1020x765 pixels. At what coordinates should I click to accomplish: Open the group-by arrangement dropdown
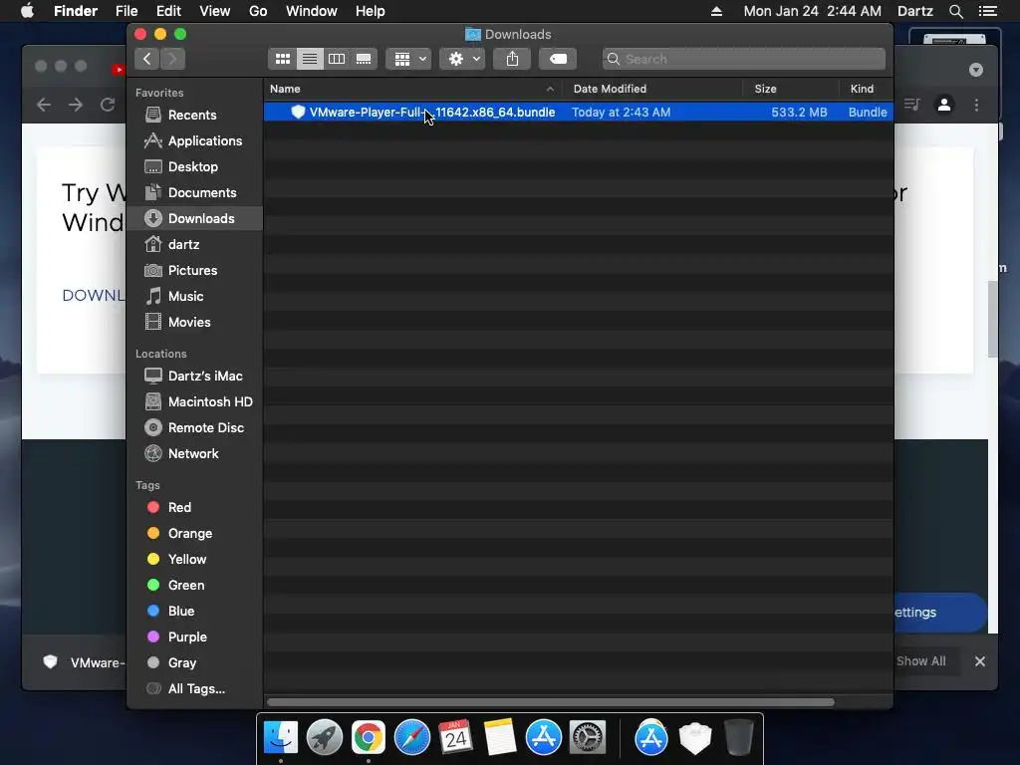408,59
